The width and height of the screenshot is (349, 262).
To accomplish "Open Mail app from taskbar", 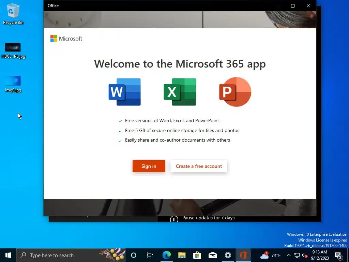I will click(x=213, y=255).
